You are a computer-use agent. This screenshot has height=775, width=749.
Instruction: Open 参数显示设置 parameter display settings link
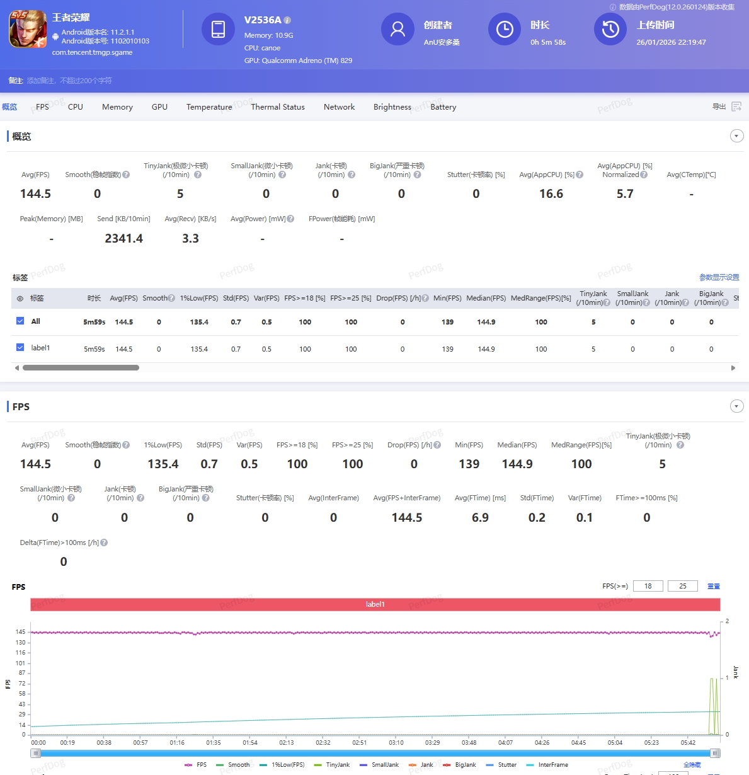(719, 277)
